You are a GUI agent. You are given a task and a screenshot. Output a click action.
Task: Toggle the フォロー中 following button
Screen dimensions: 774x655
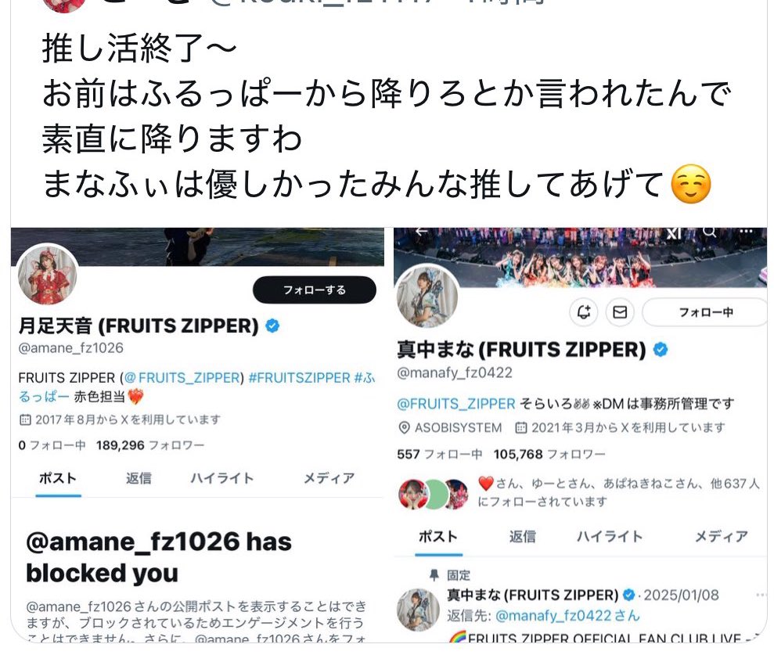[x=705, y=312]
